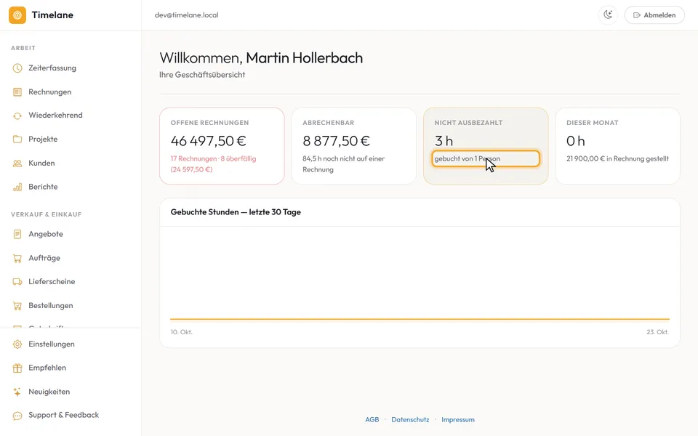Click the Zeiterfassung clock icon
The width and height of the screenshot is (698, 436).
click(17, 68)
